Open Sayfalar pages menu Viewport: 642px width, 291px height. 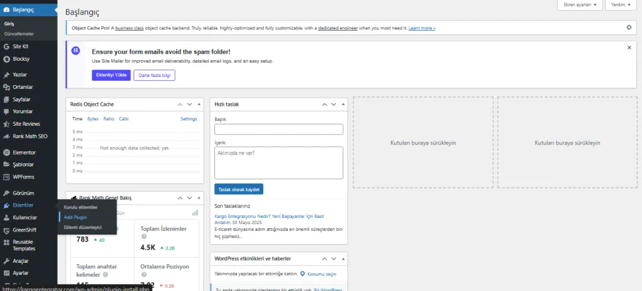[x=21, y=100]
